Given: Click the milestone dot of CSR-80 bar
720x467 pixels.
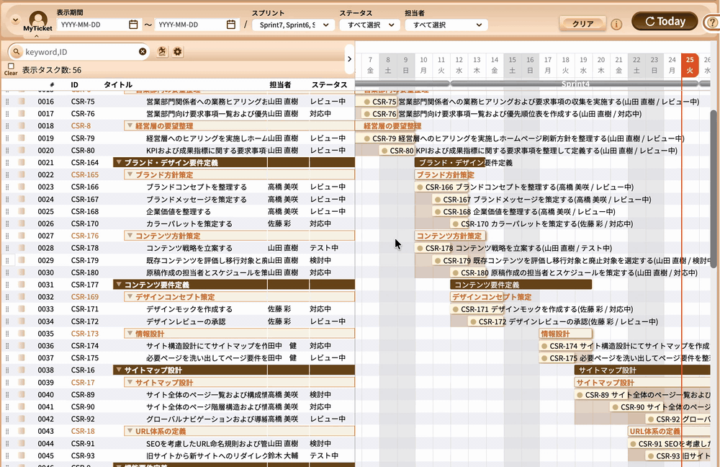Looking at the screenshot, I should coord(384,151).
